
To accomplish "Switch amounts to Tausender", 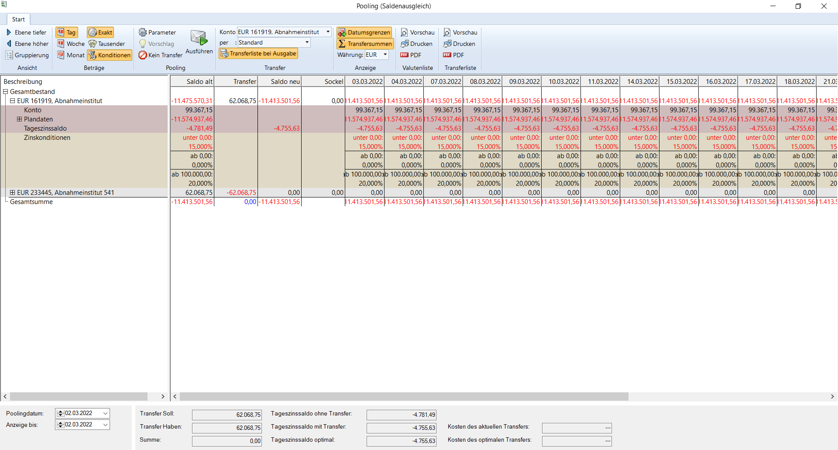I will 106,44.
